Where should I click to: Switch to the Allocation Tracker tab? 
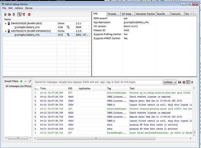(145, 14)
